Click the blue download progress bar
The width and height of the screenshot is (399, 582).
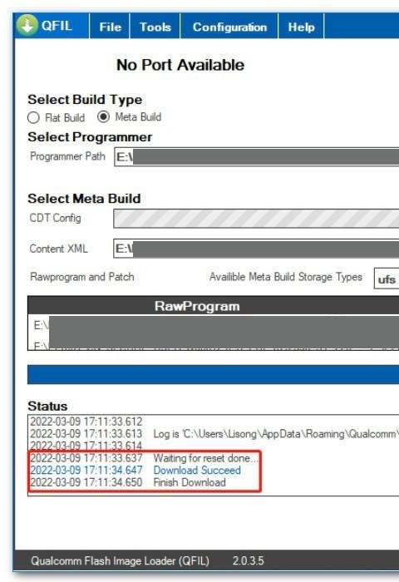tap(213, 374)
